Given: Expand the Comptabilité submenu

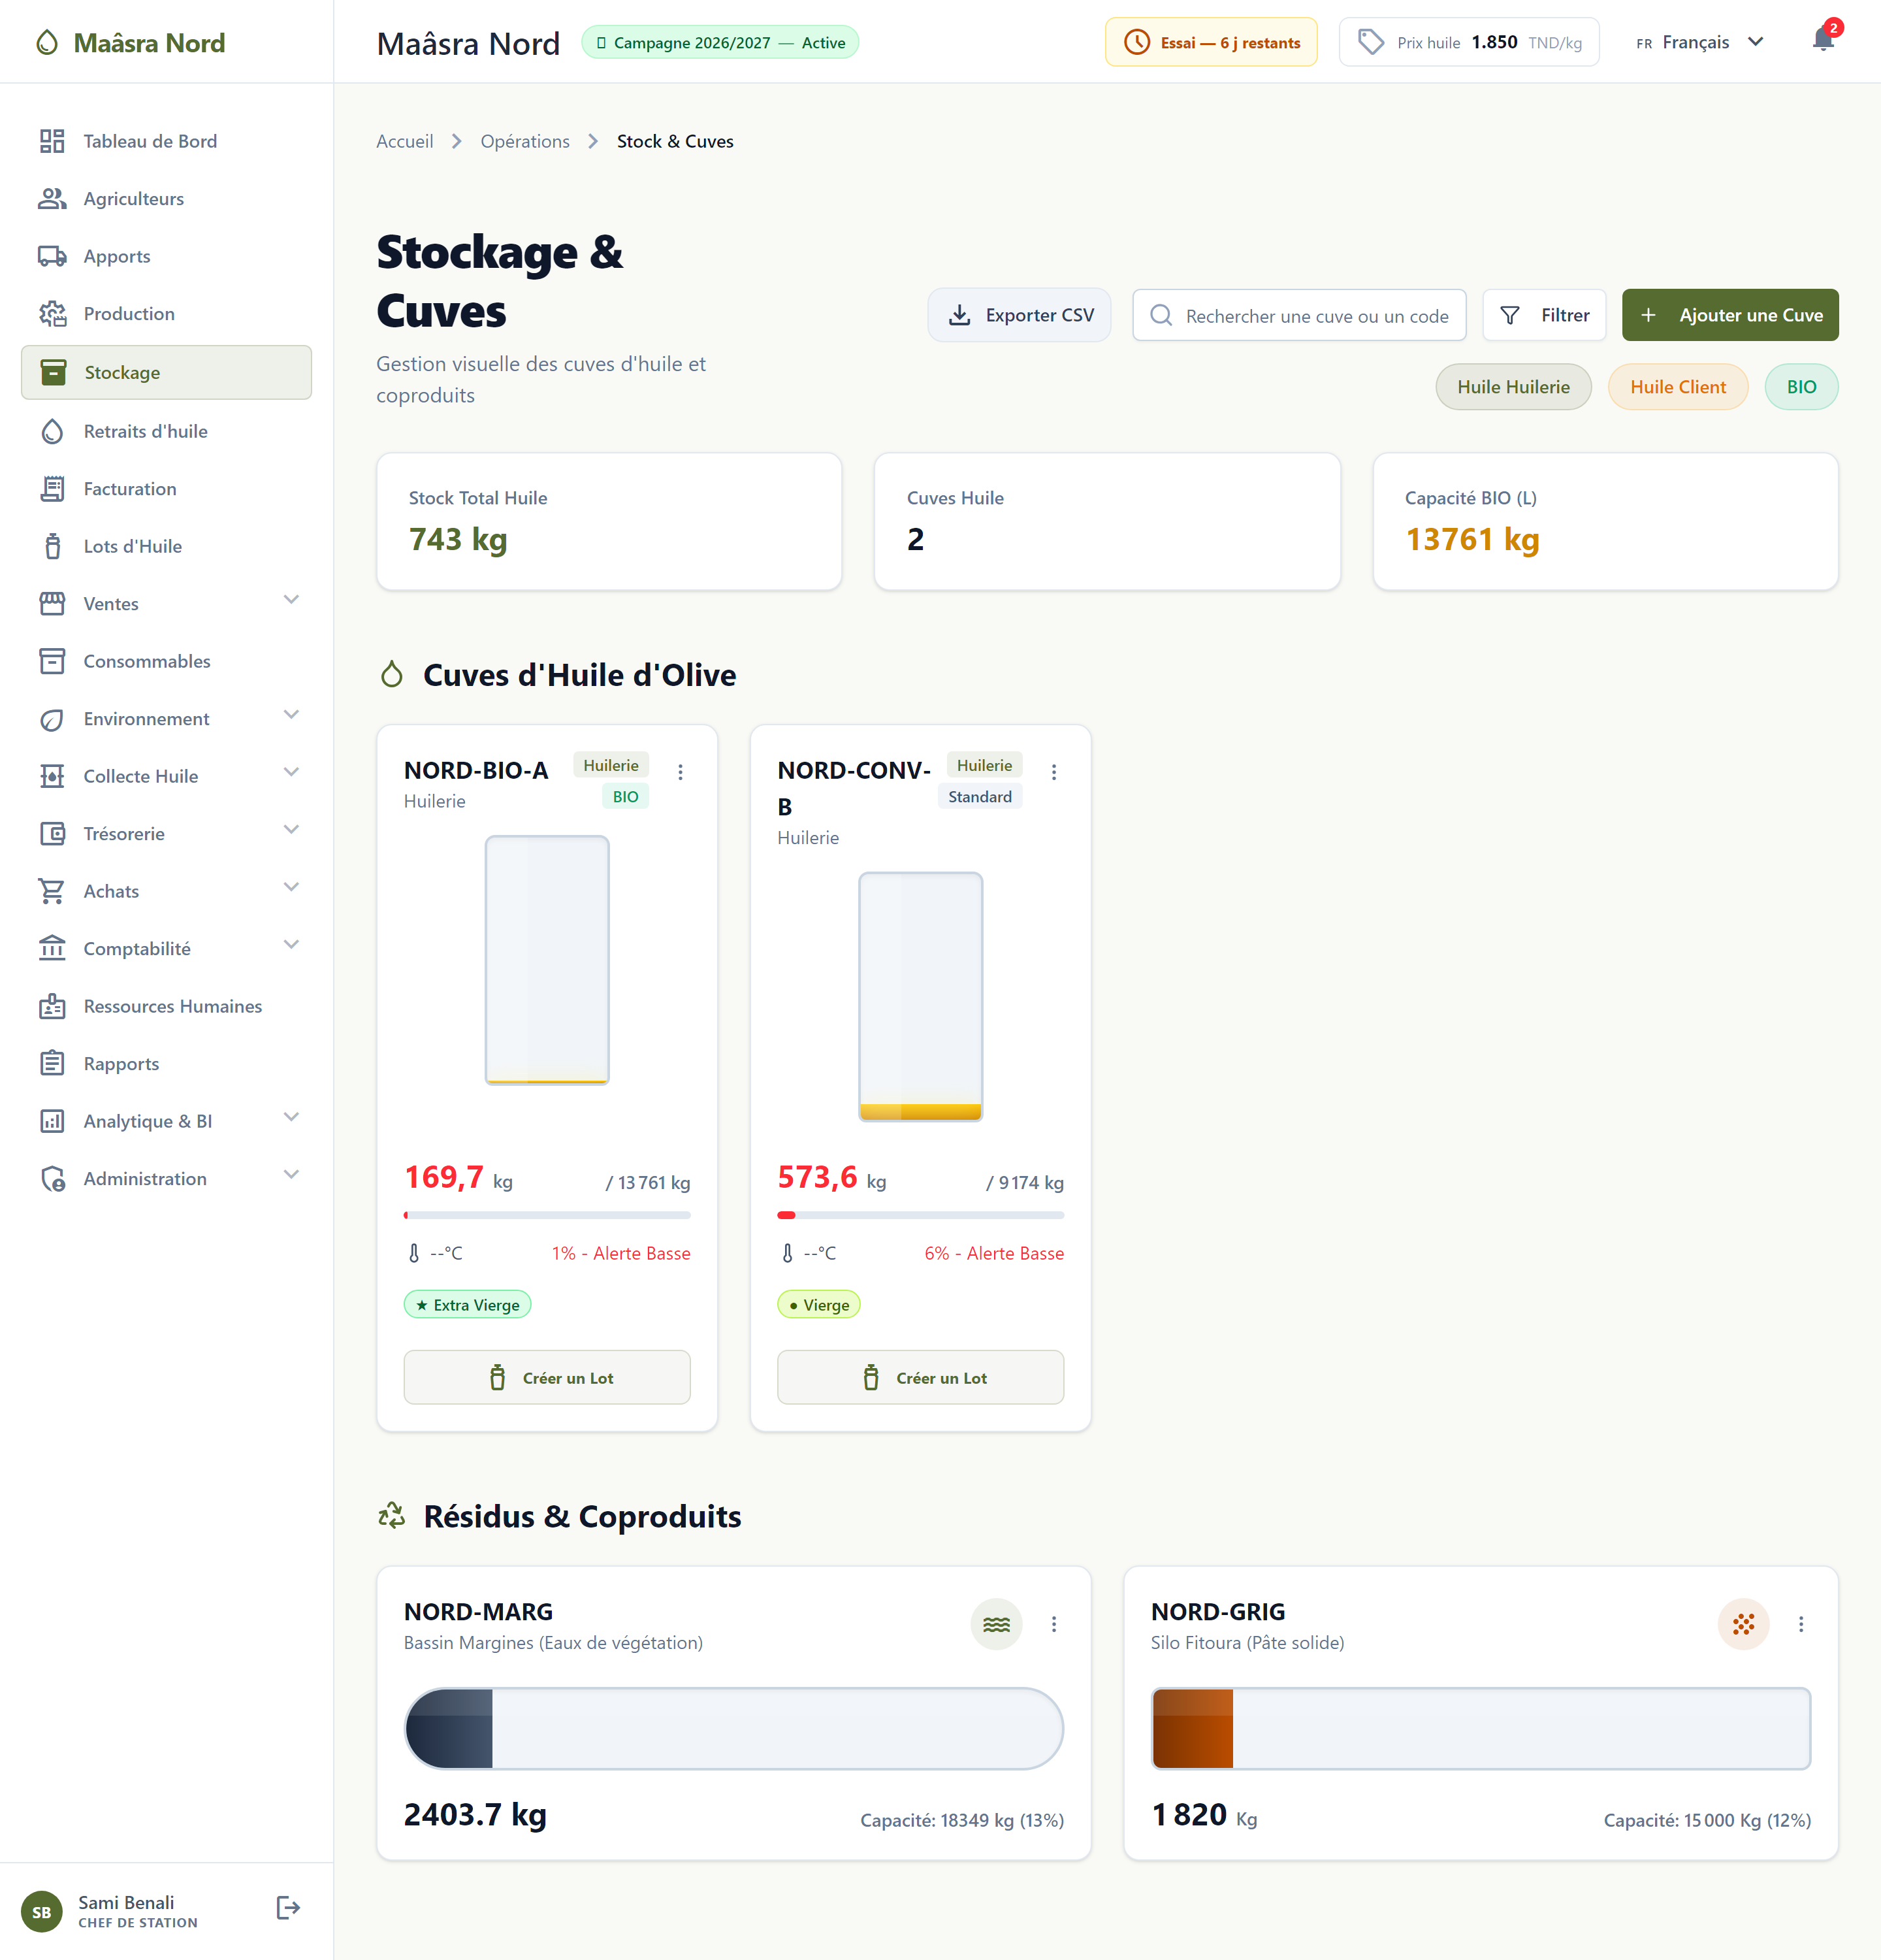Looking at the screenshot, I should (291, 945).
